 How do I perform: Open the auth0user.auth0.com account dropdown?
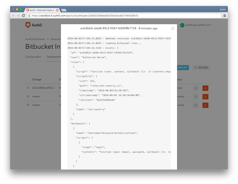[x=199, y=25]
